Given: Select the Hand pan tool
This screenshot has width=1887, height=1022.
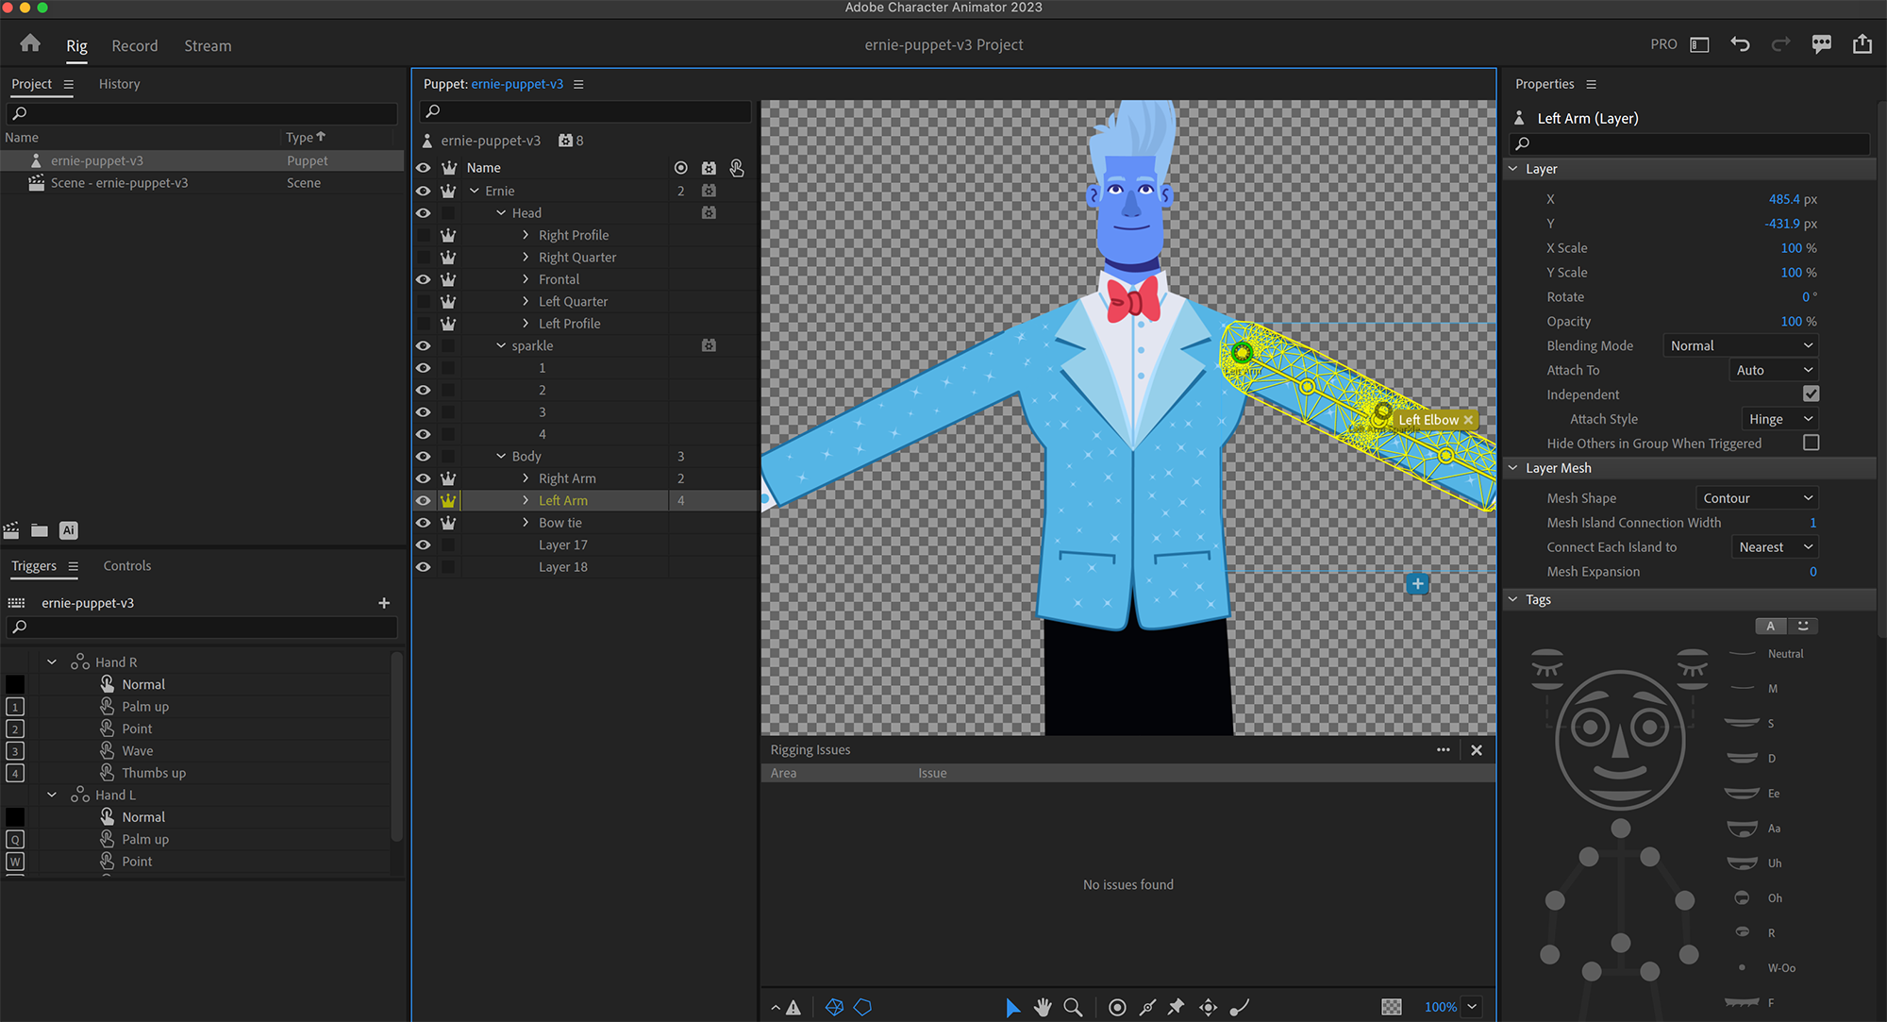Looking at the screenshot, I should coord(1043,1007).
